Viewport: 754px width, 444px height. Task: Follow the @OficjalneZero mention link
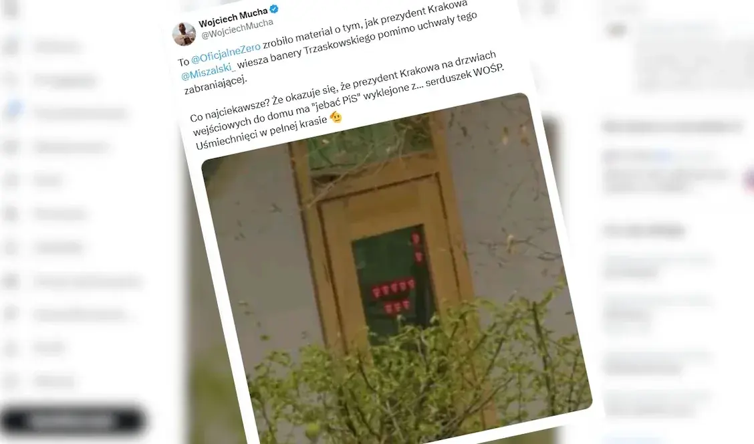click(226, 53)
